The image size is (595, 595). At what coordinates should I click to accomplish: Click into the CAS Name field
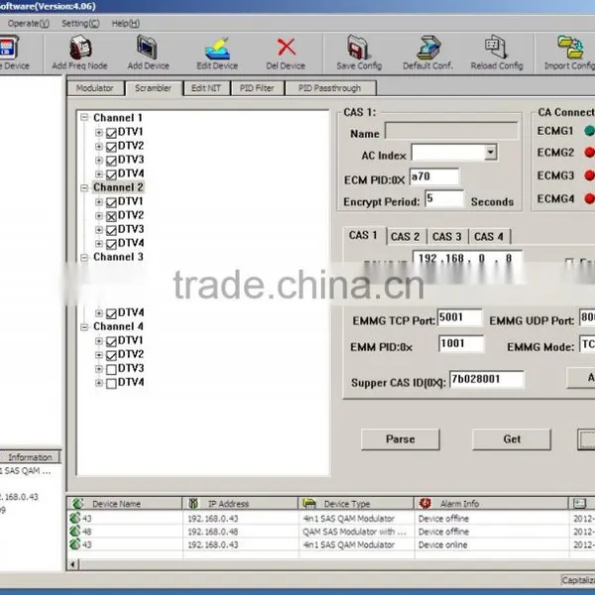pos(451,131)
